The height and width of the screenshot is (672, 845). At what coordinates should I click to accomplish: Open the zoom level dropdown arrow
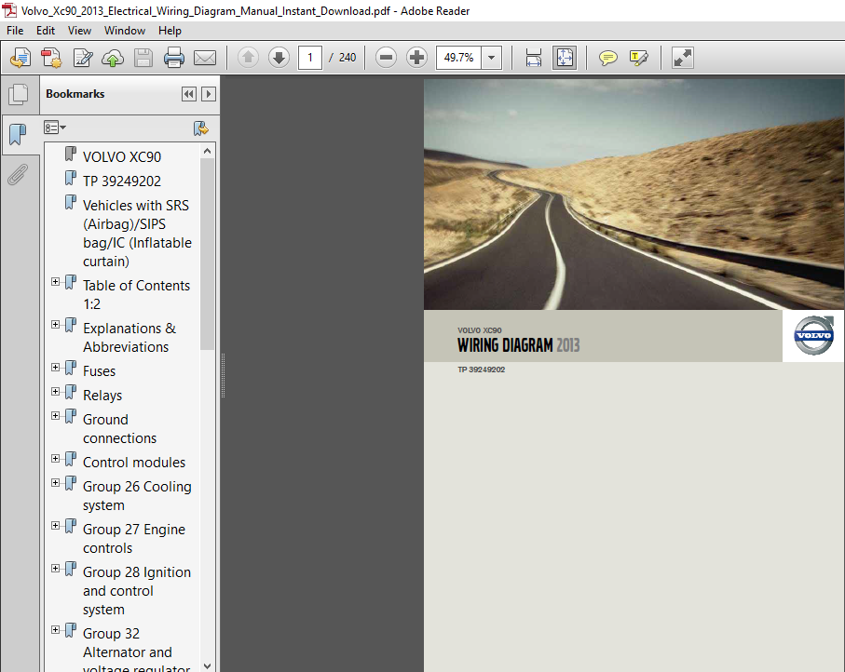click(x=492, y=57)
